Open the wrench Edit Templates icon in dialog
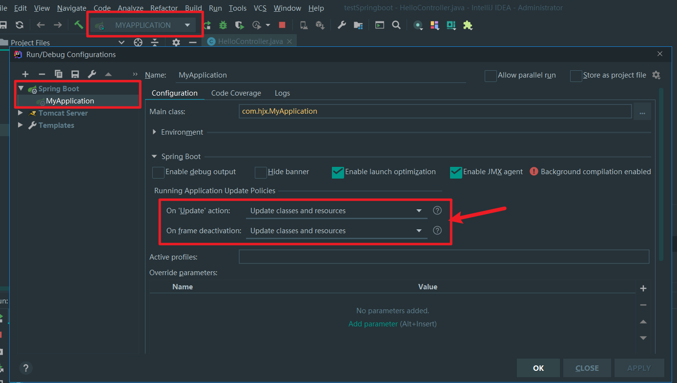 pos(92,74)
